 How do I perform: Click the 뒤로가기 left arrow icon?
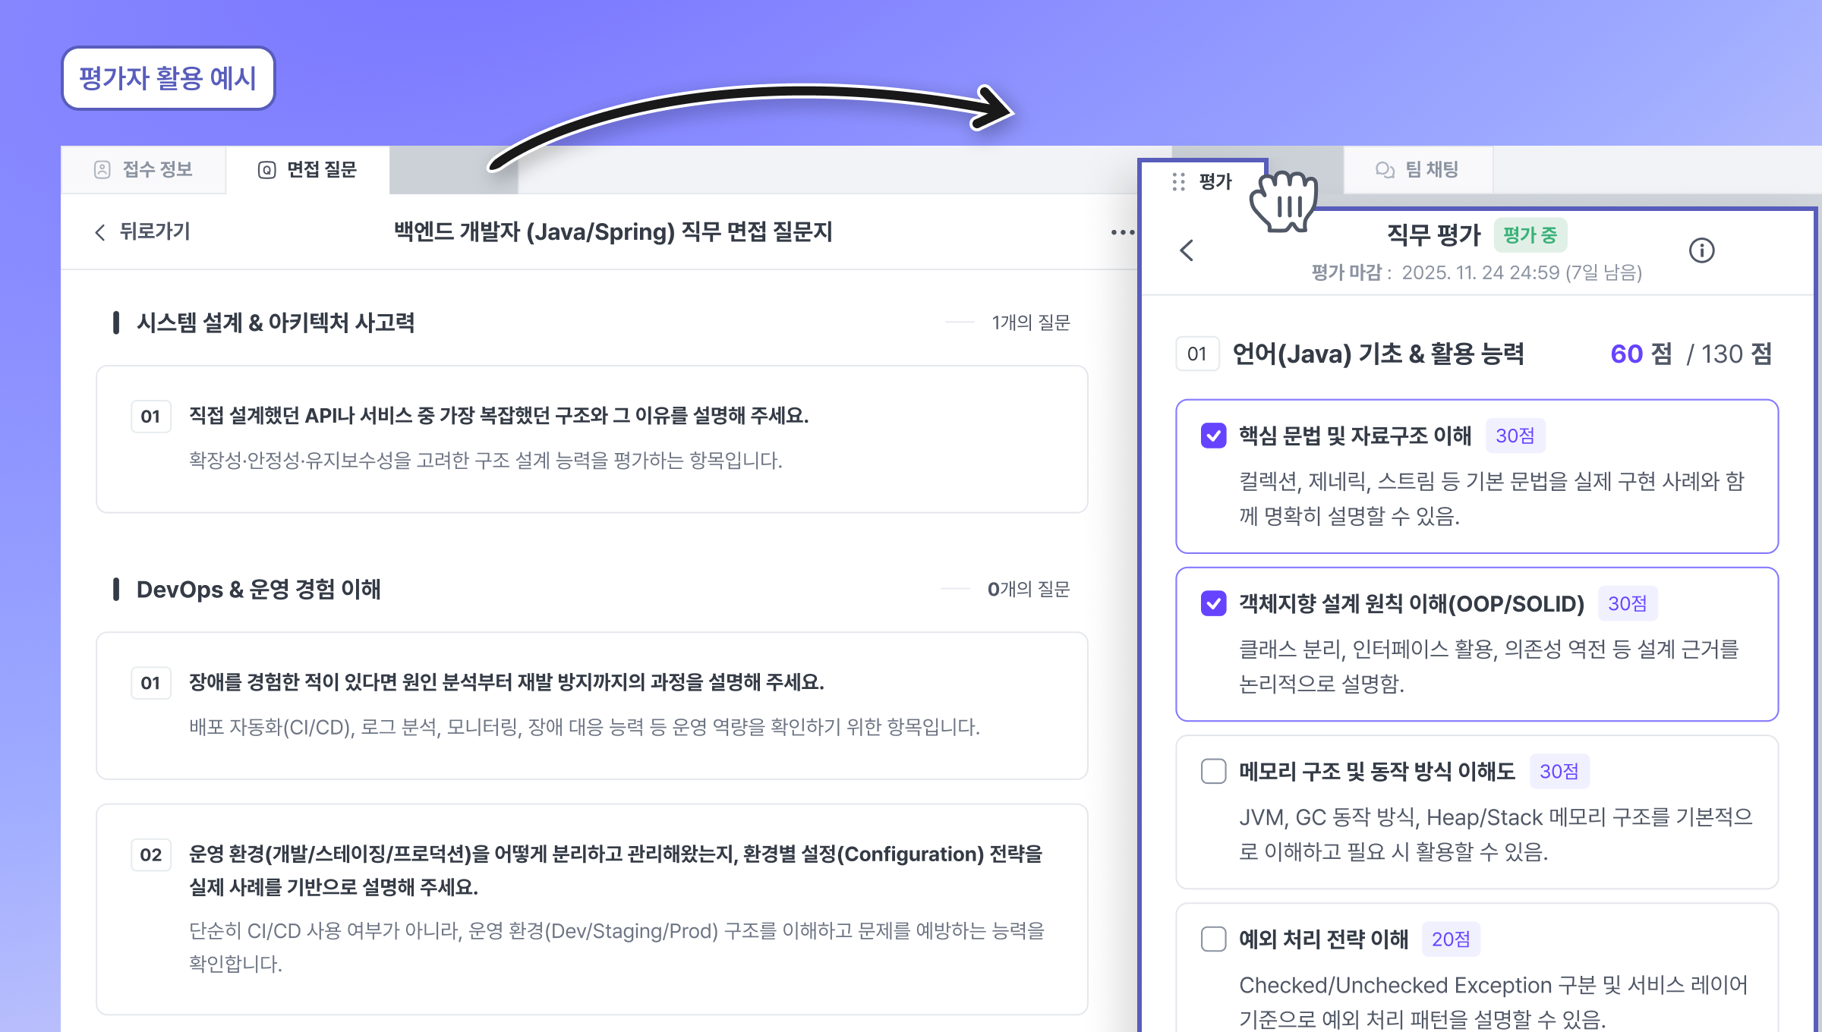point(100,232)
